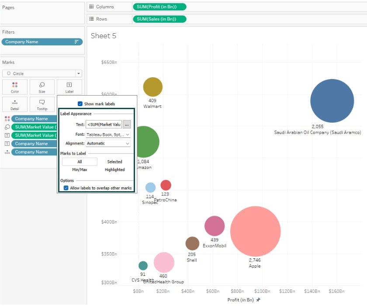Screen dimensions: 367x306
Task: Click the filter icon on the Filters Company Name pill
Action: [x=76, y=42]
